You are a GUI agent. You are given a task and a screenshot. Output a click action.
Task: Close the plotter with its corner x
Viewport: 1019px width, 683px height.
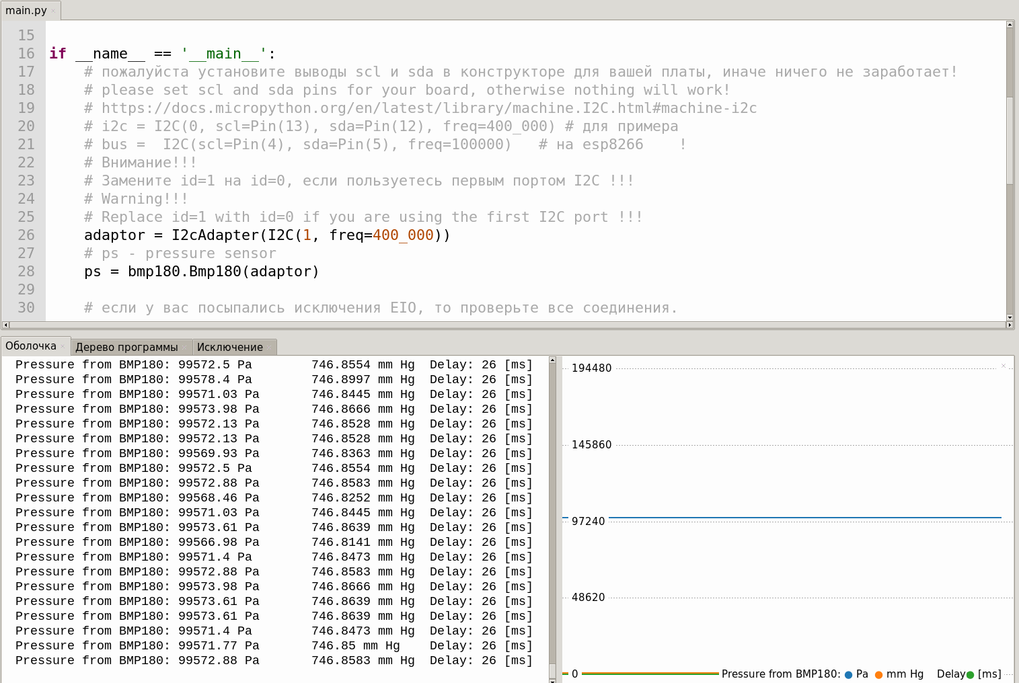click(1004, 366)
